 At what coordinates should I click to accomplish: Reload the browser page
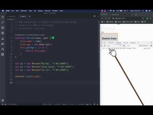pos(109,19)
